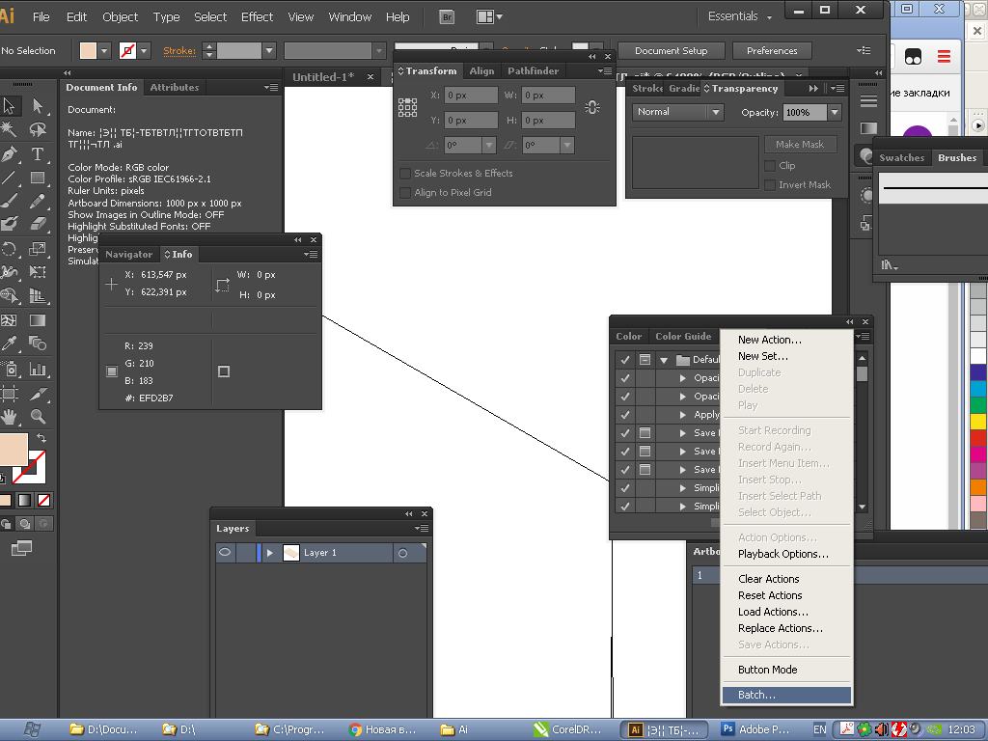The width and height of the screenshot is (988, 741).
Task: Swap fill and stroke arrow icon
Action: (41, 438)
